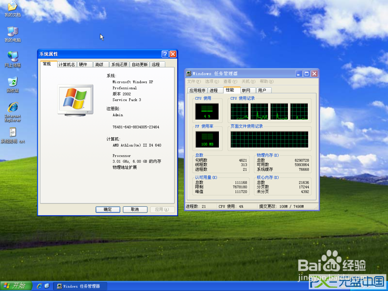Screen dimensions: 388x291
Task: Click the 未分页 4392 row
Action: (x=283, y=192)
